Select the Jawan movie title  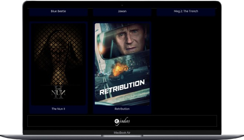tap(122, 11)
